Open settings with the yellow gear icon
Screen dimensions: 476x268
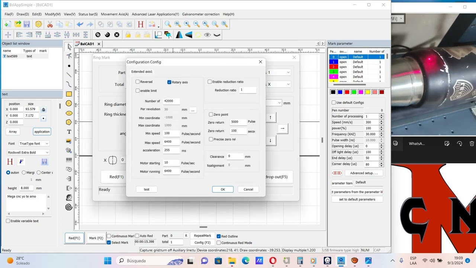39,24
